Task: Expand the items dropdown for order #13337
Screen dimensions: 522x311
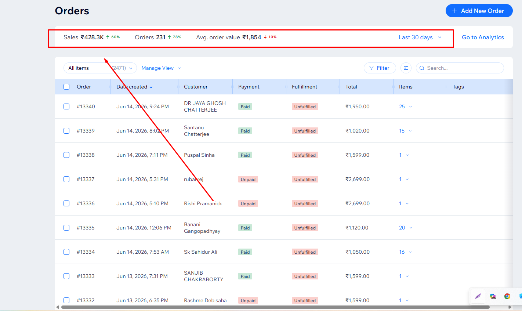Action: pos(404,179)
